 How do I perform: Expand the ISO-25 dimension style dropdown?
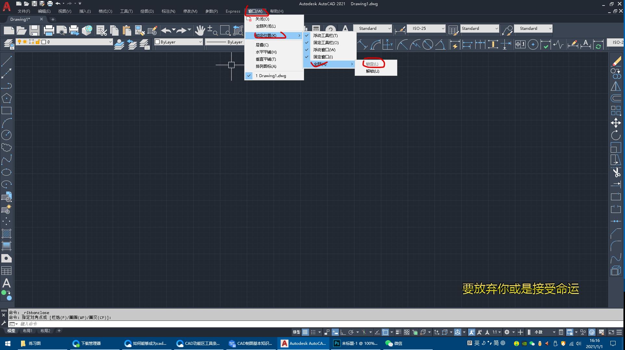point(443,28)
